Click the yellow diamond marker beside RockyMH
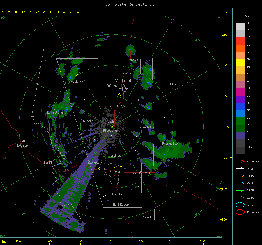Screen dimensions: 262x245 click(78, 76)
